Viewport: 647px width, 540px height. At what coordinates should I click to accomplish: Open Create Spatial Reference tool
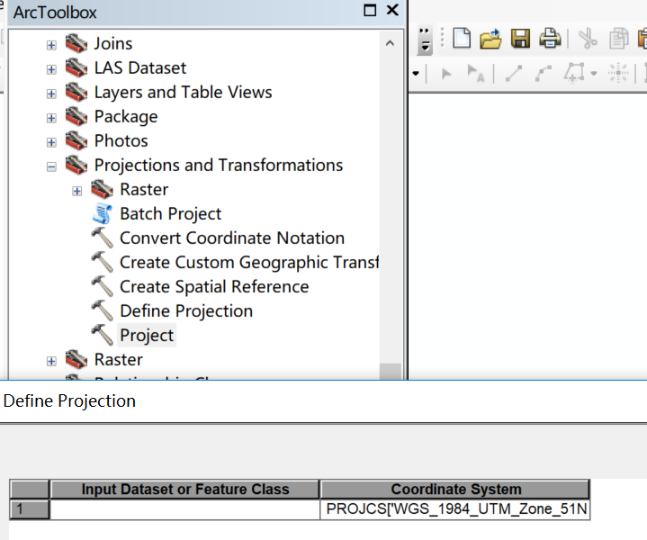(214, 287)
